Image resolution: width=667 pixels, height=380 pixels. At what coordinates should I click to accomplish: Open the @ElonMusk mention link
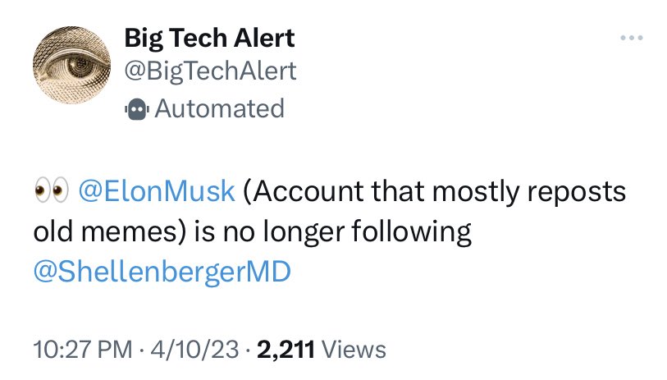point(156,192)
